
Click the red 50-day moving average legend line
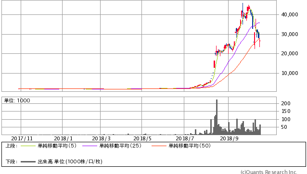159,146
